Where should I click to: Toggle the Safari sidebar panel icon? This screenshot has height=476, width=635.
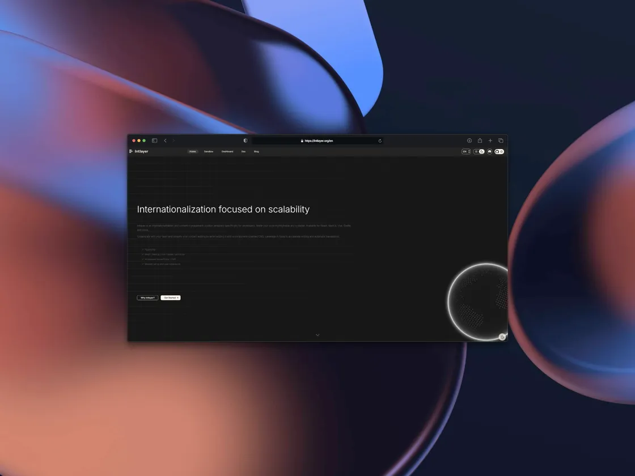point(154,141)
